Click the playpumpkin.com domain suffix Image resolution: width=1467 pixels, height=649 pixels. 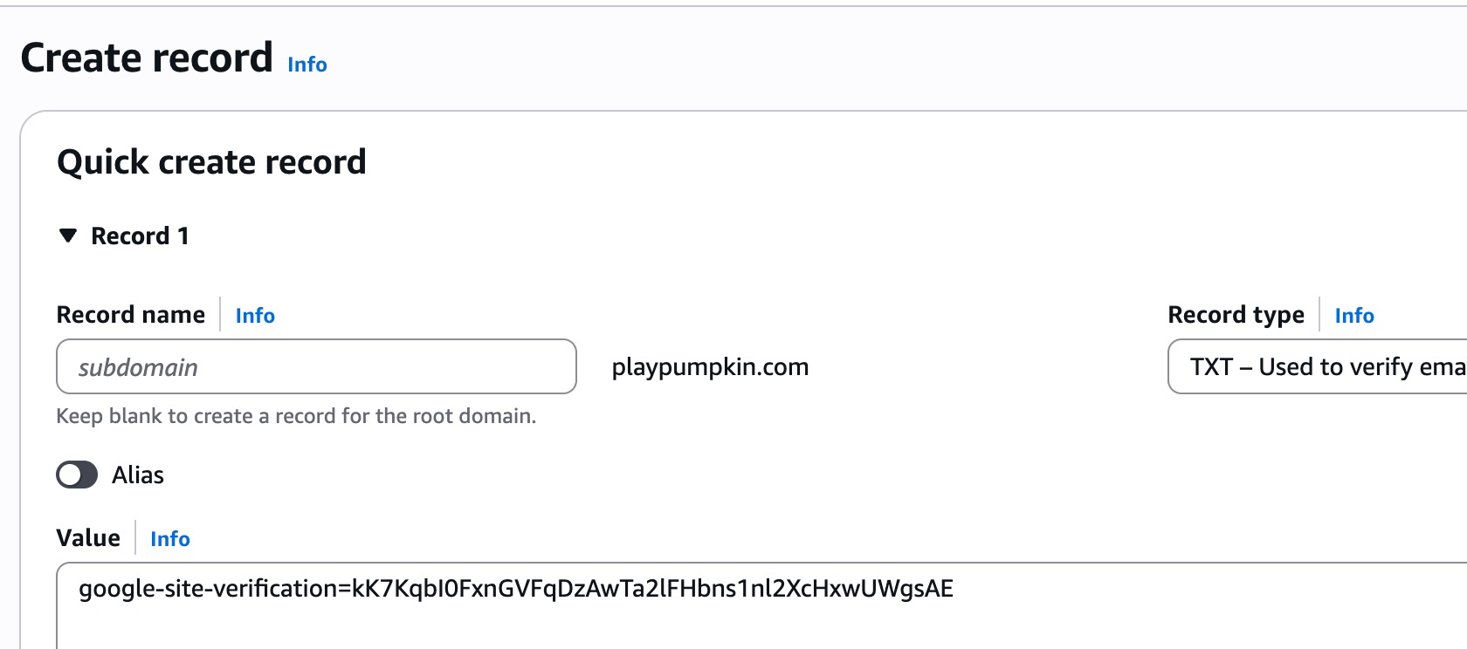coord(710,366)
